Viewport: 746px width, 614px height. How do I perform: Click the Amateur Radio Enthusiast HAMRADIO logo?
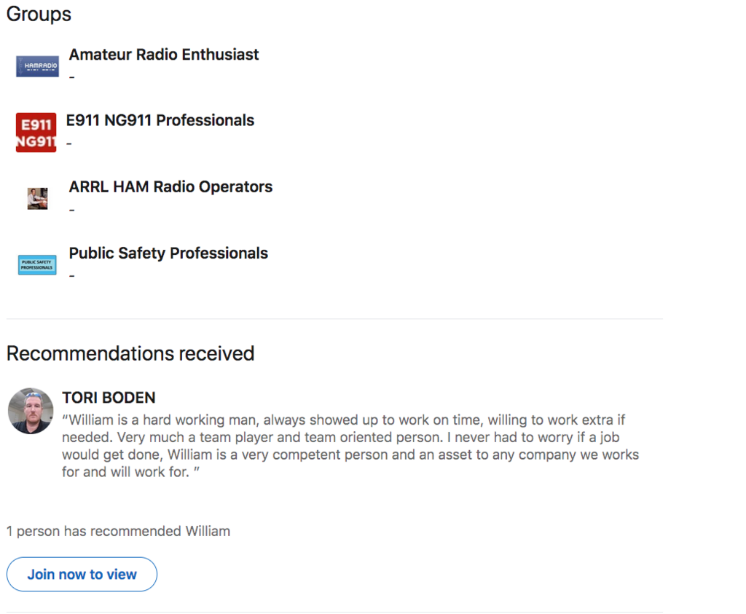(37, 66)
